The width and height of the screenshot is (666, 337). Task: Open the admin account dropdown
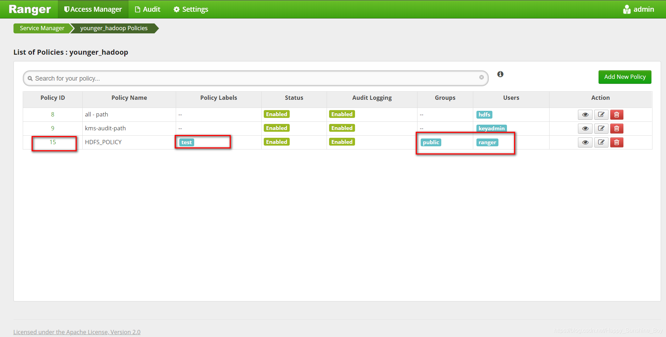[643, 9]
